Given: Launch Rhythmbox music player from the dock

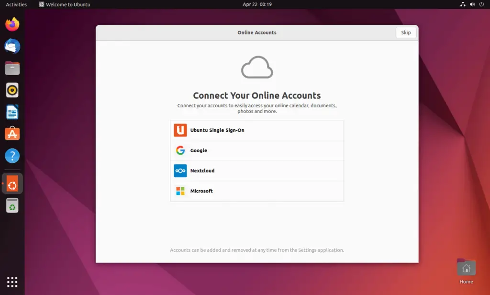Looking at the screenshot, I should pyautogui.click(x=11, y=90).
